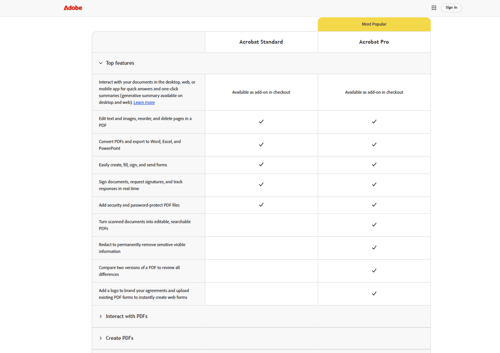Click the Add security checkmark under Acrobat Standard

click(261, 205)
